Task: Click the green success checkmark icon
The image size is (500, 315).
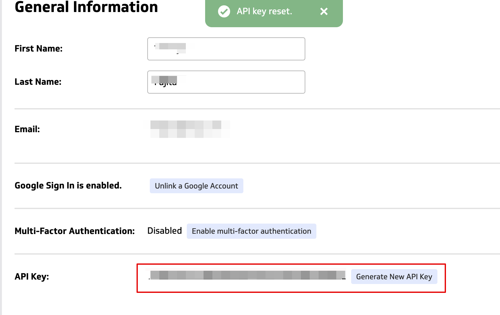Action: tap(224, 12)
